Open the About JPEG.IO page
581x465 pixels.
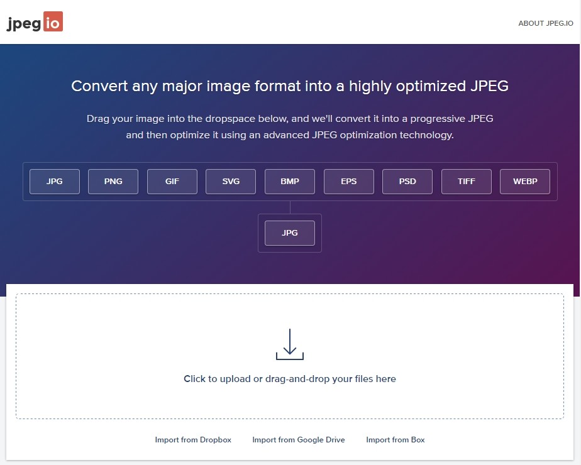pyautogui.click(x=545, y=23)
